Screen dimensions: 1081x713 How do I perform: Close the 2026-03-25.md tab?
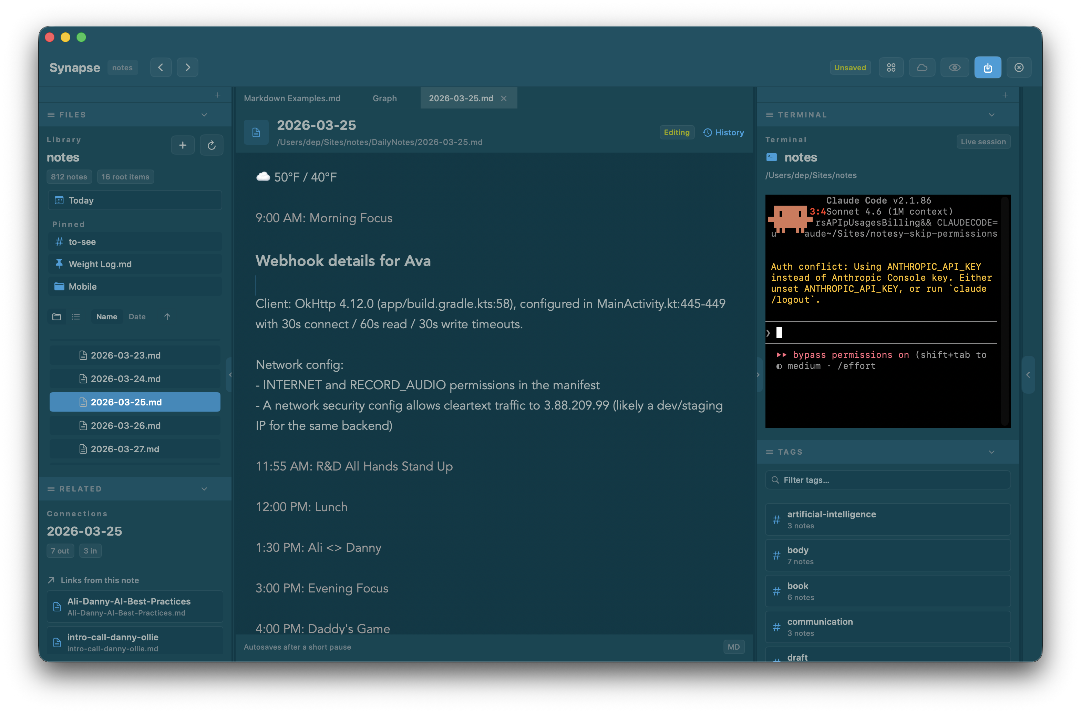(503, 98)
